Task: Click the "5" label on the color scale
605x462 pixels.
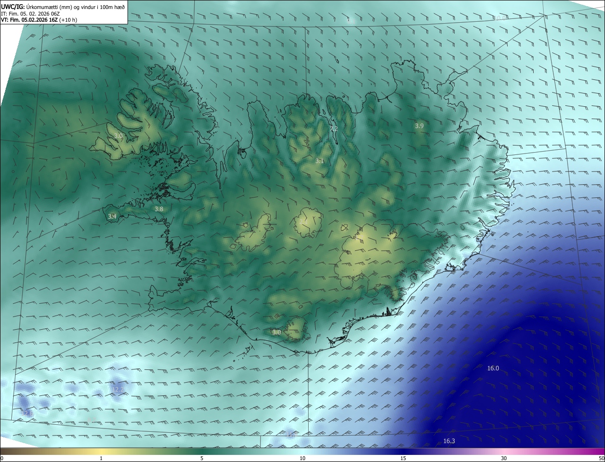Action: (x=202, y=458)
